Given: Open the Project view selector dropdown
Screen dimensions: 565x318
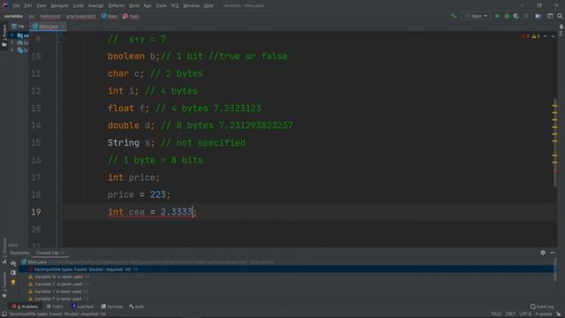Looking at the screenshot, I should (18, 26).
